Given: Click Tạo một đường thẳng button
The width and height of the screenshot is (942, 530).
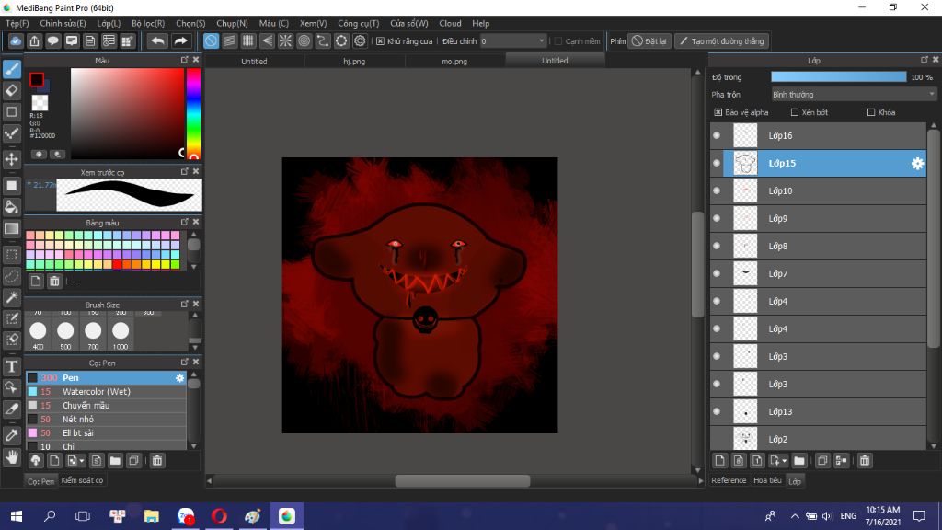Looking at the screenshot, I should [x=721, y=40].
